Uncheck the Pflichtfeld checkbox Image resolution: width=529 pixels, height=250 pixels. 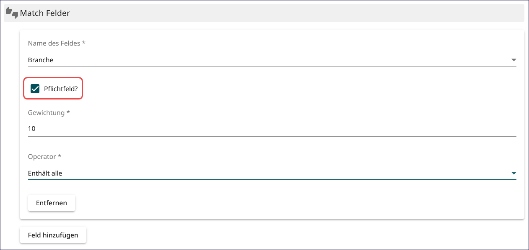pos(35,89)
